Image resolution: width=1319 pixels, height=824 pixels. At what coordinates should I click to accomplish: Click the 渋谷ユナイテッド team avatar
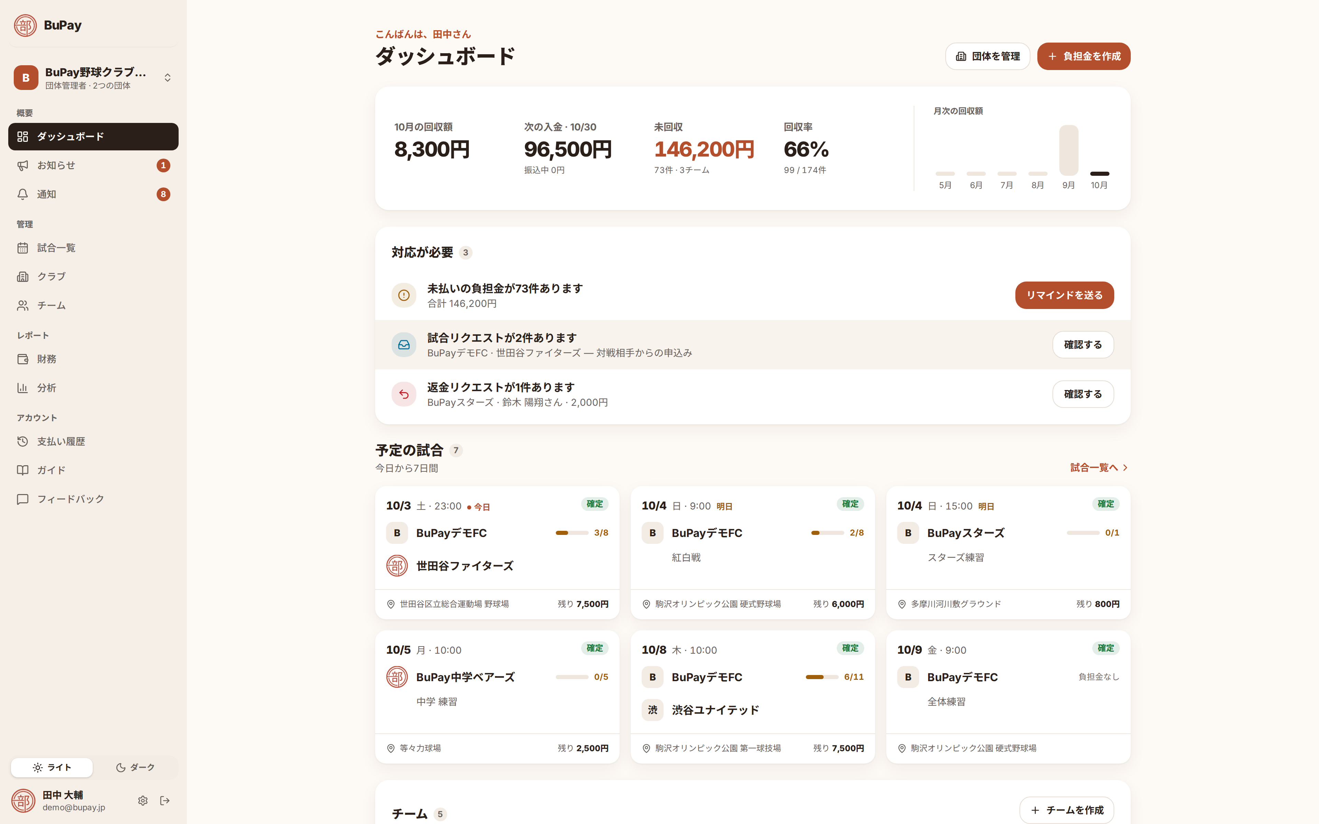pyautogui.click(x=652, y=710)
